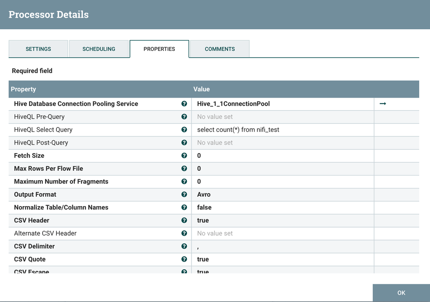Click help icon for Hive Database Connection Pooling Service
This screenshot has width=430, height=302.
[184, 104]
